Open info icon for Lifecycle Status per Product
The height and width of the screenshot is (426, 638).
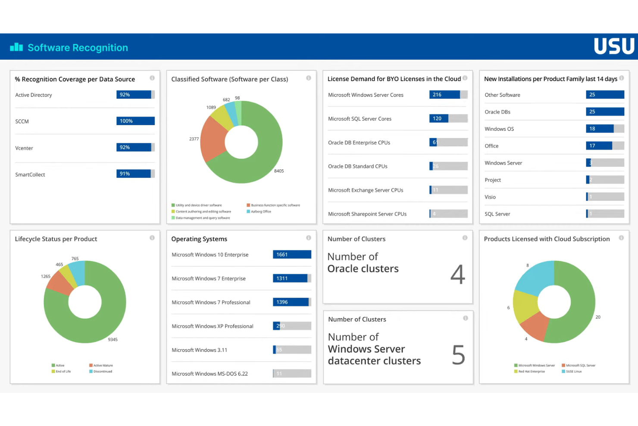(152, 238)
